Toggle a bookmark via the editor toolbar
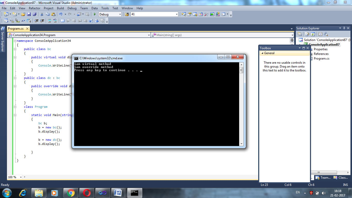This screenshot has height=198, width=352. 63,21
